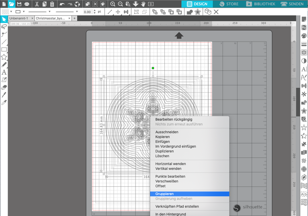Select the Eraser tool in left toolbar
The height and width of the screenshot is (216, 308).
click(4, 86)
